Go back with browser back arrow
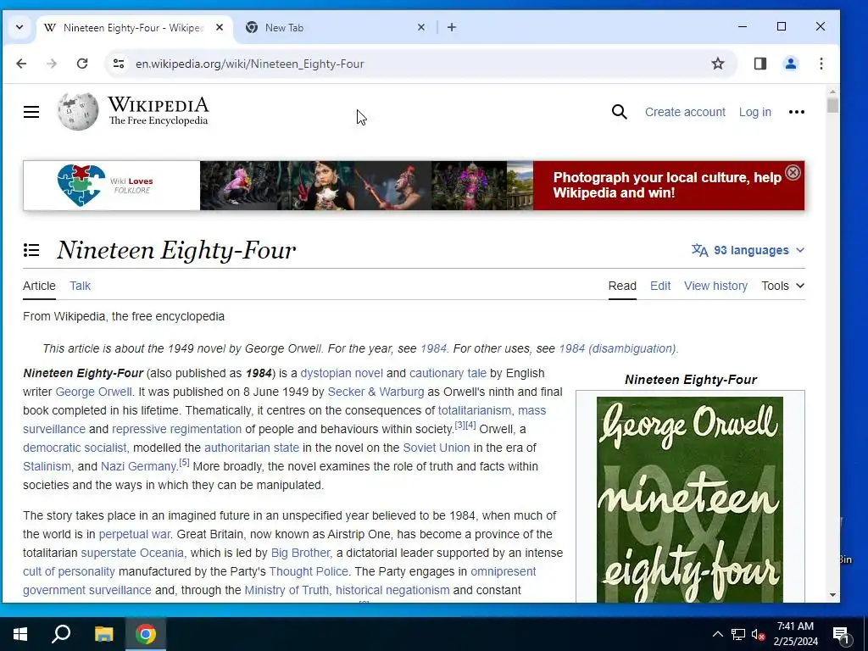The width and height of the screenshot is (868, 651). click(x=21, y=64)
